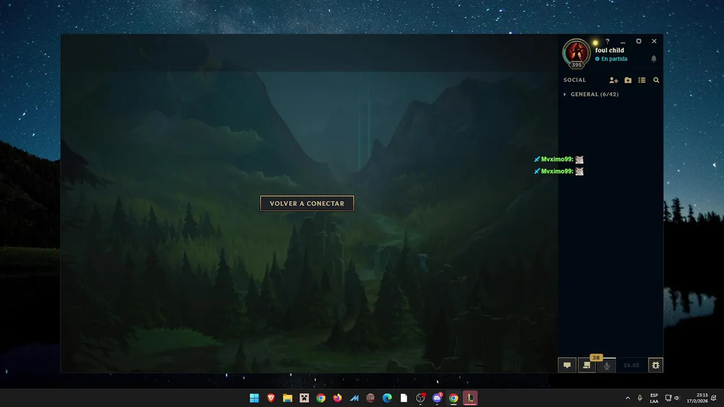Open the bug report icon

[x=656, y=365]
